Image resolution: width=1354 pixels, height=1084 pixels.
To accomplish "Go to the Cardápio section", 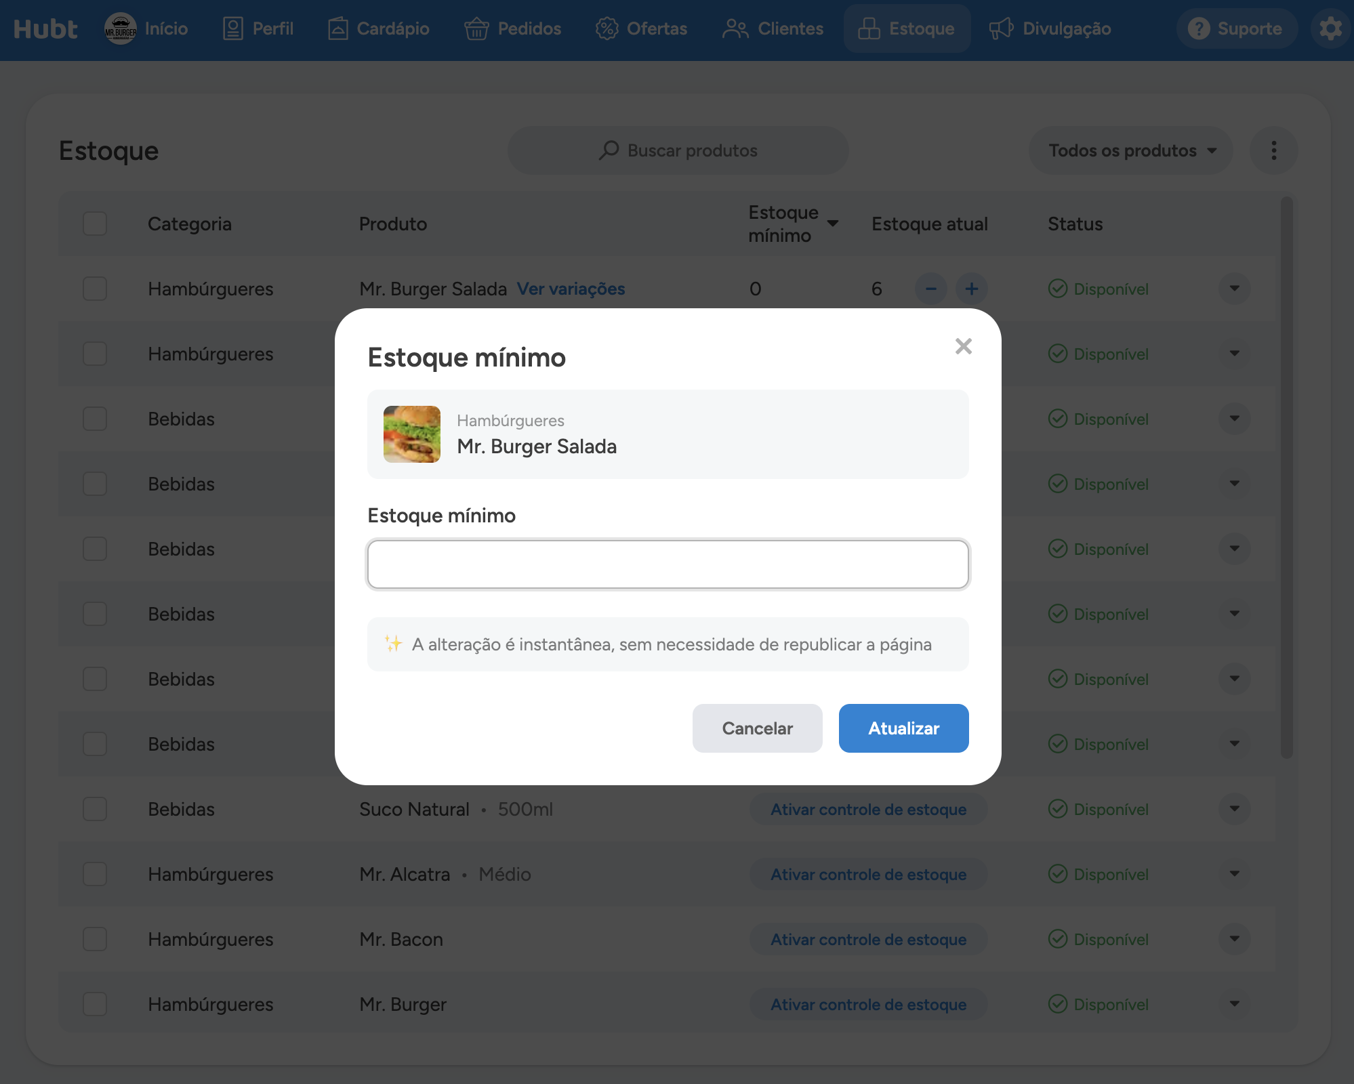I will (x=379, y=28).
